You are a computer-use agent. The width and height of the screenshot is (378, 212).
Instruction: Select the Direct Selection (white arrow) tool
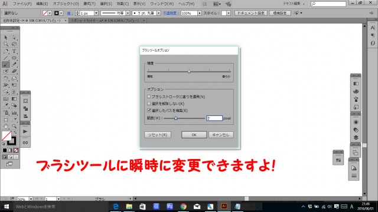[14, 38]
